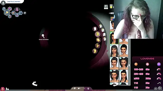Choose the braided updo with strands thumbnail
Image resolution: width=163 pixels, height=91 pixels.
(x=114, y=63)
